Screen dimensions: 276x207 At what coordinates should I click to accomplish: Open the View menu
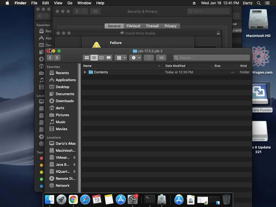pos(58,3)
